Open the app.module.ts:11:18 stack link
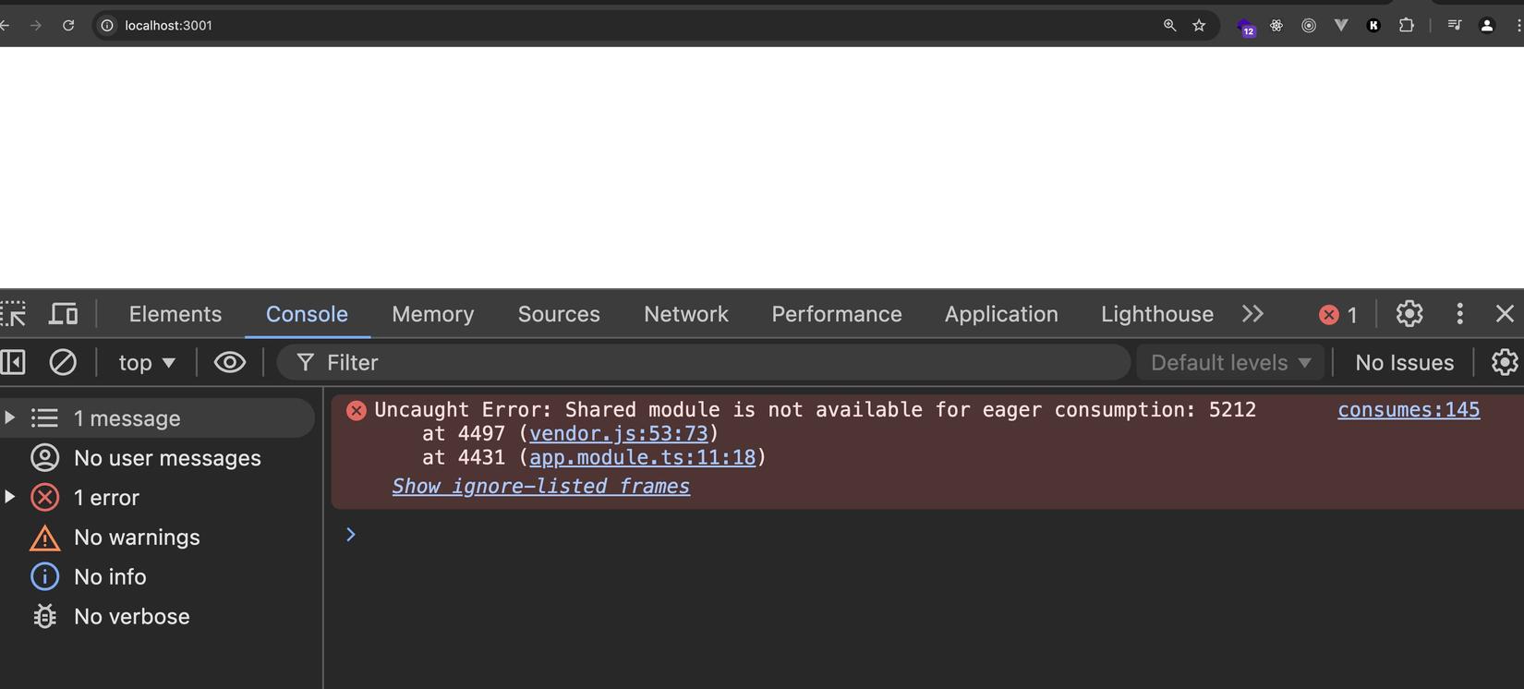This screenshot has height=689, width=1524. (642, 457)
